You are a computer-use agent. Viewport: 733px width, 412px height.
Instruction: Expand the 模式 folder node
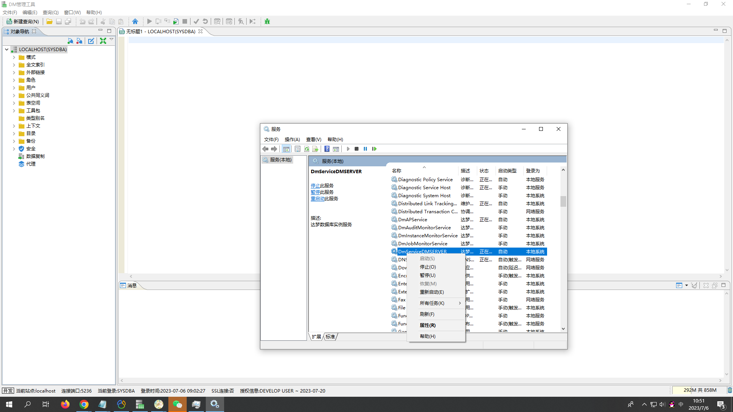pyautogui.click(x=14, y=57)
